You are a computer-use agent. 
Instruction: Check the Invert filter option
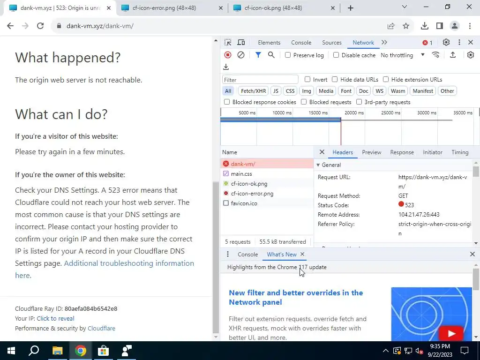[x=307, y=79]
